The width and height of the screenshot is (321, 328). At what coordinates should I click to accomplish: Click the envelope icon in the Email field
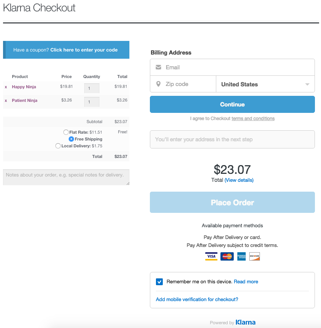click(158, 67)
